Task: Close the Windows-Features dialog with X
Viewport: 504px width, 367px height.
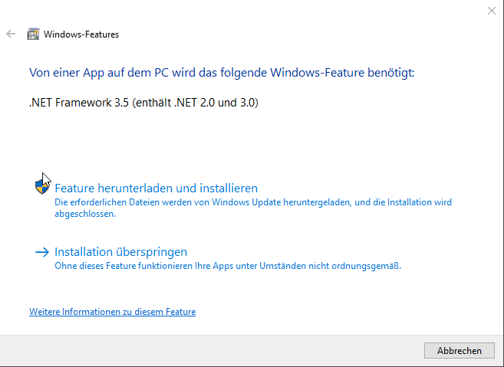Action: click(491, 11)
